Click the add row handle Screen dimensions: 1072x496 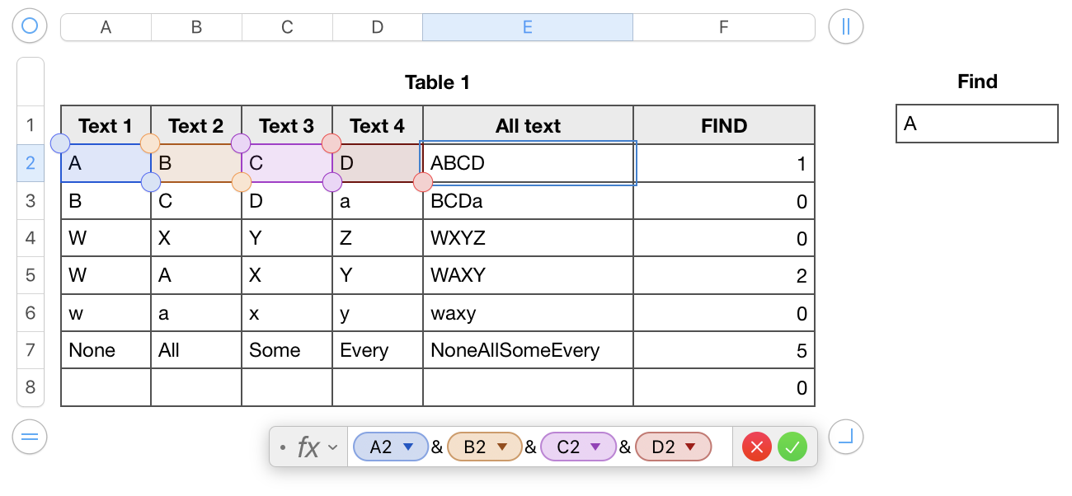(30, 436)
